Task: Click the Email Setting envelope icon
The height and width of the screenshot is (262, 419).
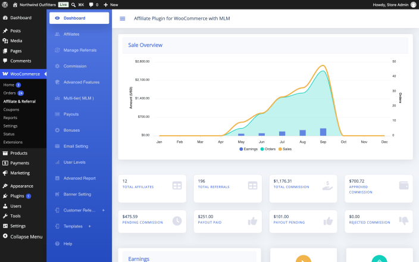Action: coord(57,146)
